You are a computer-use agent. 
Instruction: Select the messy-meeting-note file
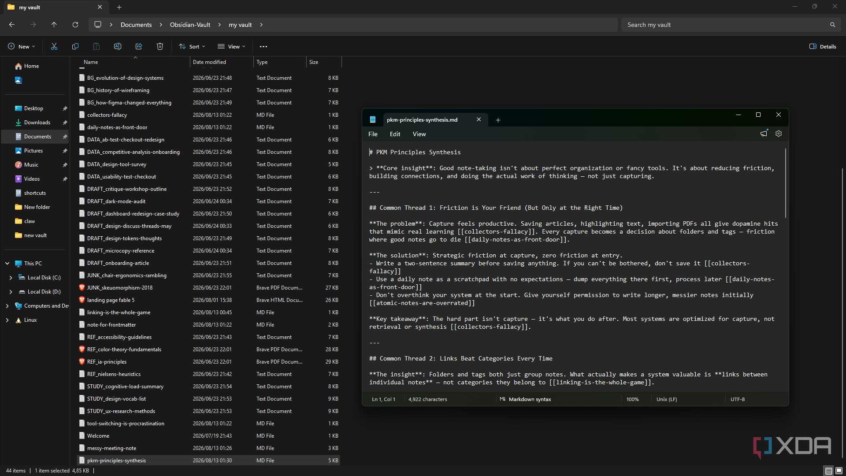[111, 448]
